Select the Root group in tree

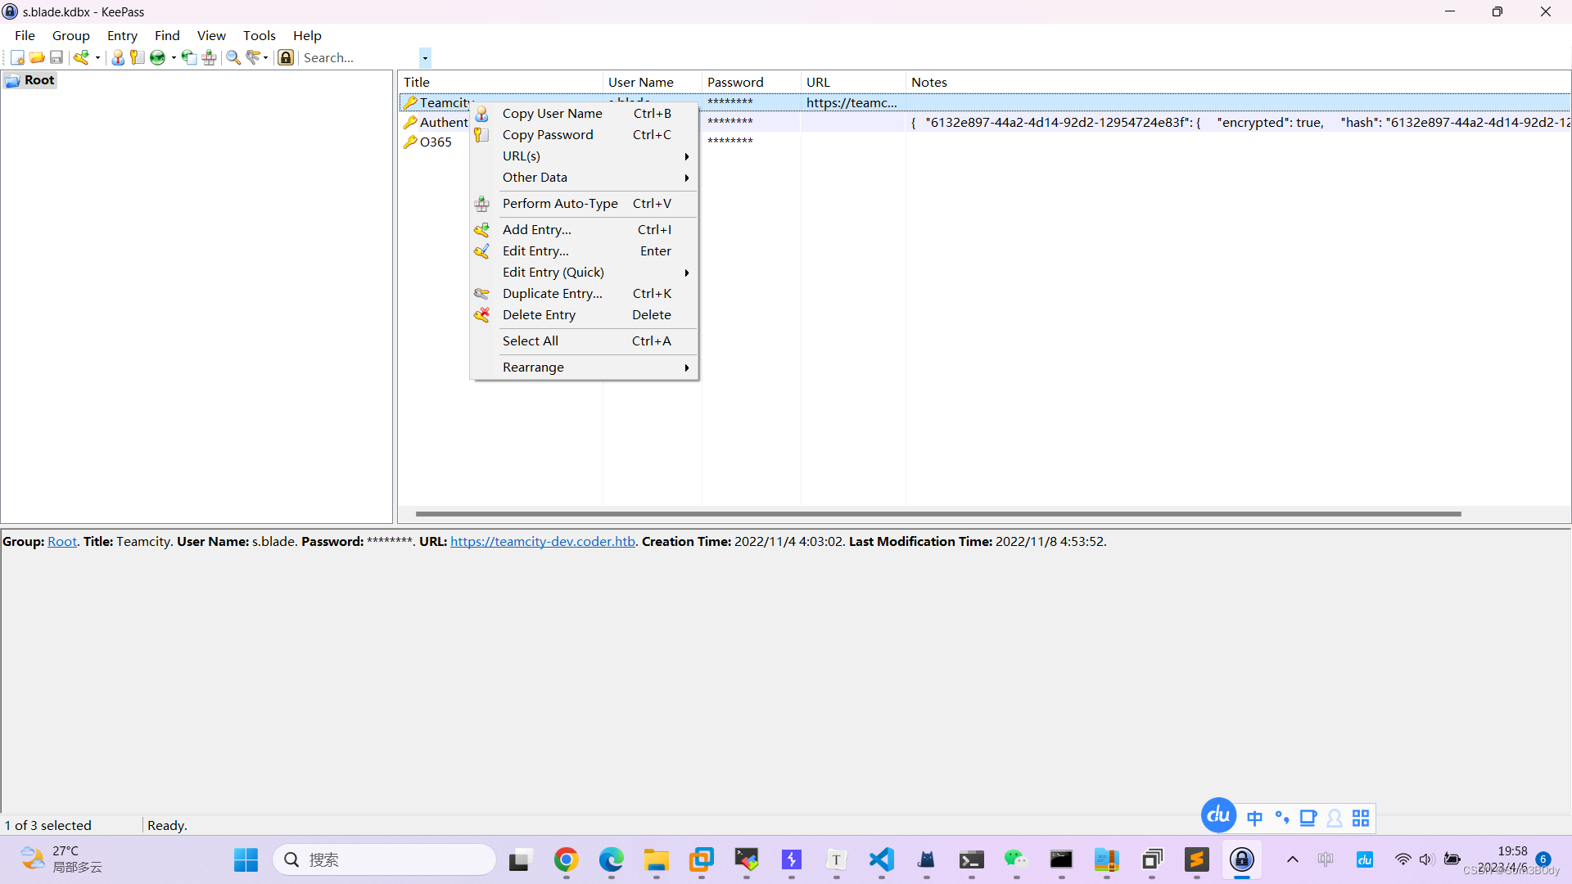click(30, 80)
